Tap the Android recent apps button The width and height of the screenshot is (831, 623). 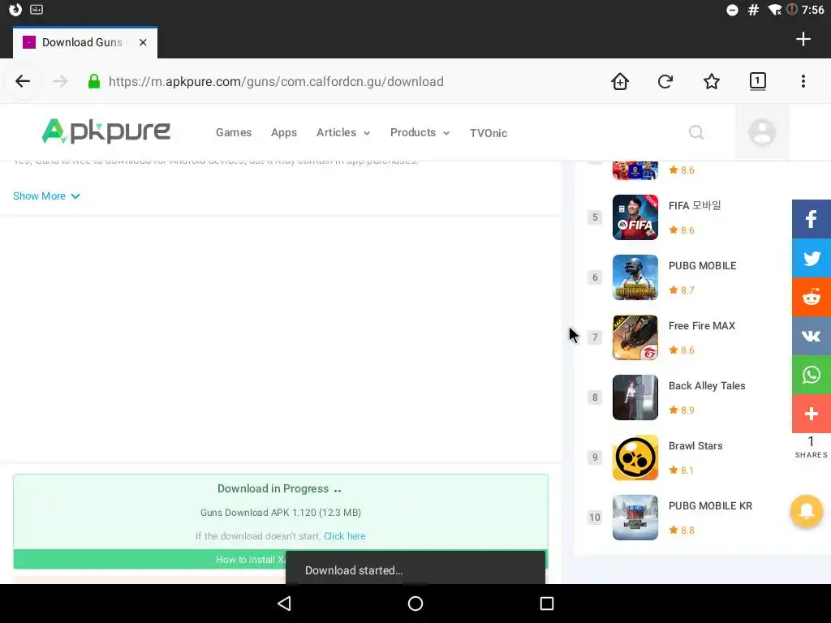[546, 604]
